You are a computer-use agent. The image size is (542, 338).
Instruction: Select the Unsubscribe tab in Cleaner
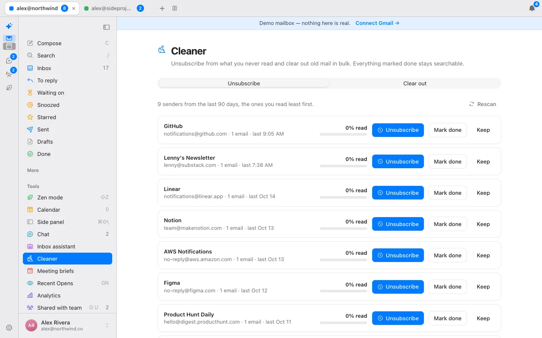point(244,83)
